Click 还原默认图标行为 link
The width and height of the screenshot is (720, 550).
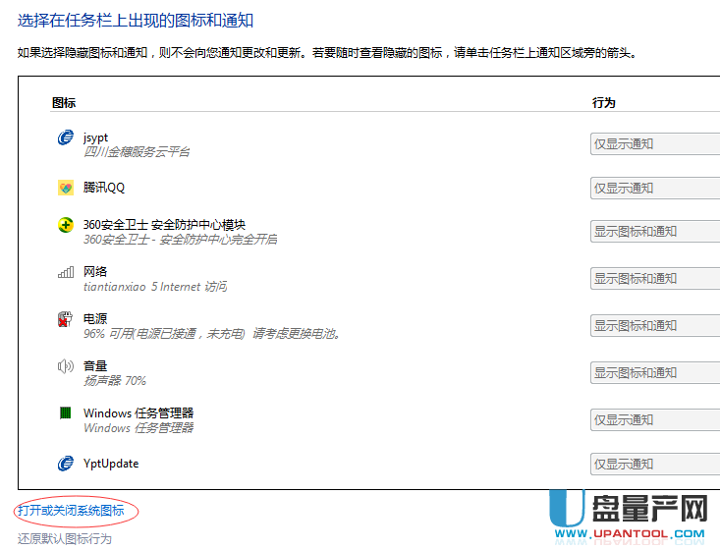click(65, 539)
